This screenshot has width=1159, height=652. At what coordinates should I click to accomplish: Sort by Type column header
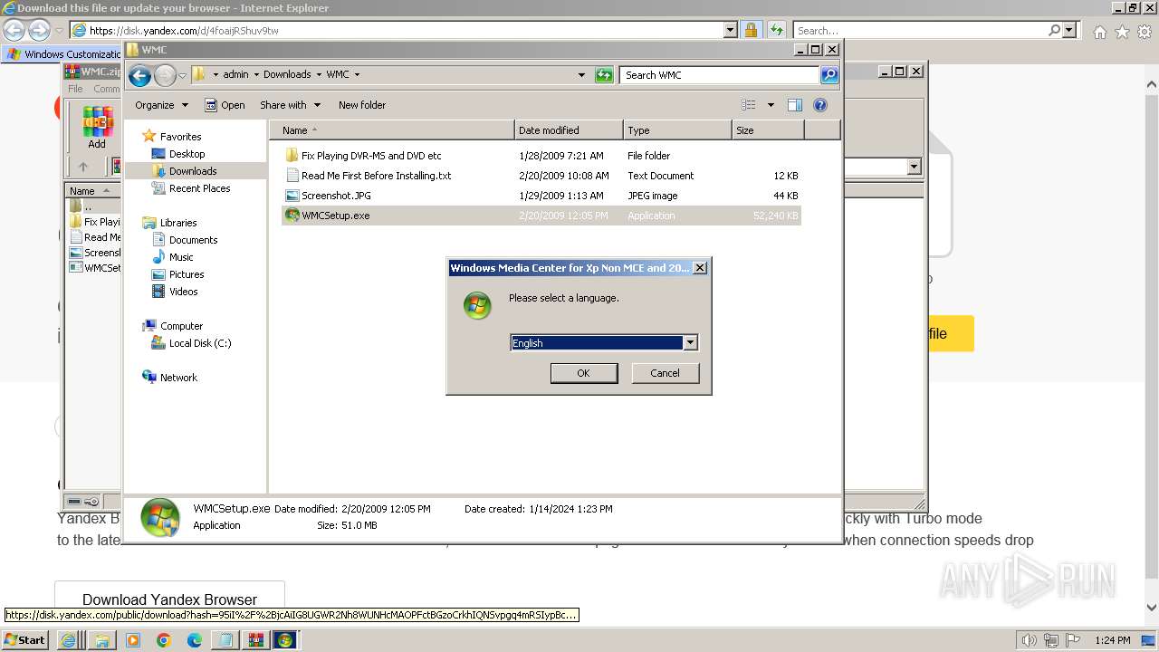tap(677, 130)
